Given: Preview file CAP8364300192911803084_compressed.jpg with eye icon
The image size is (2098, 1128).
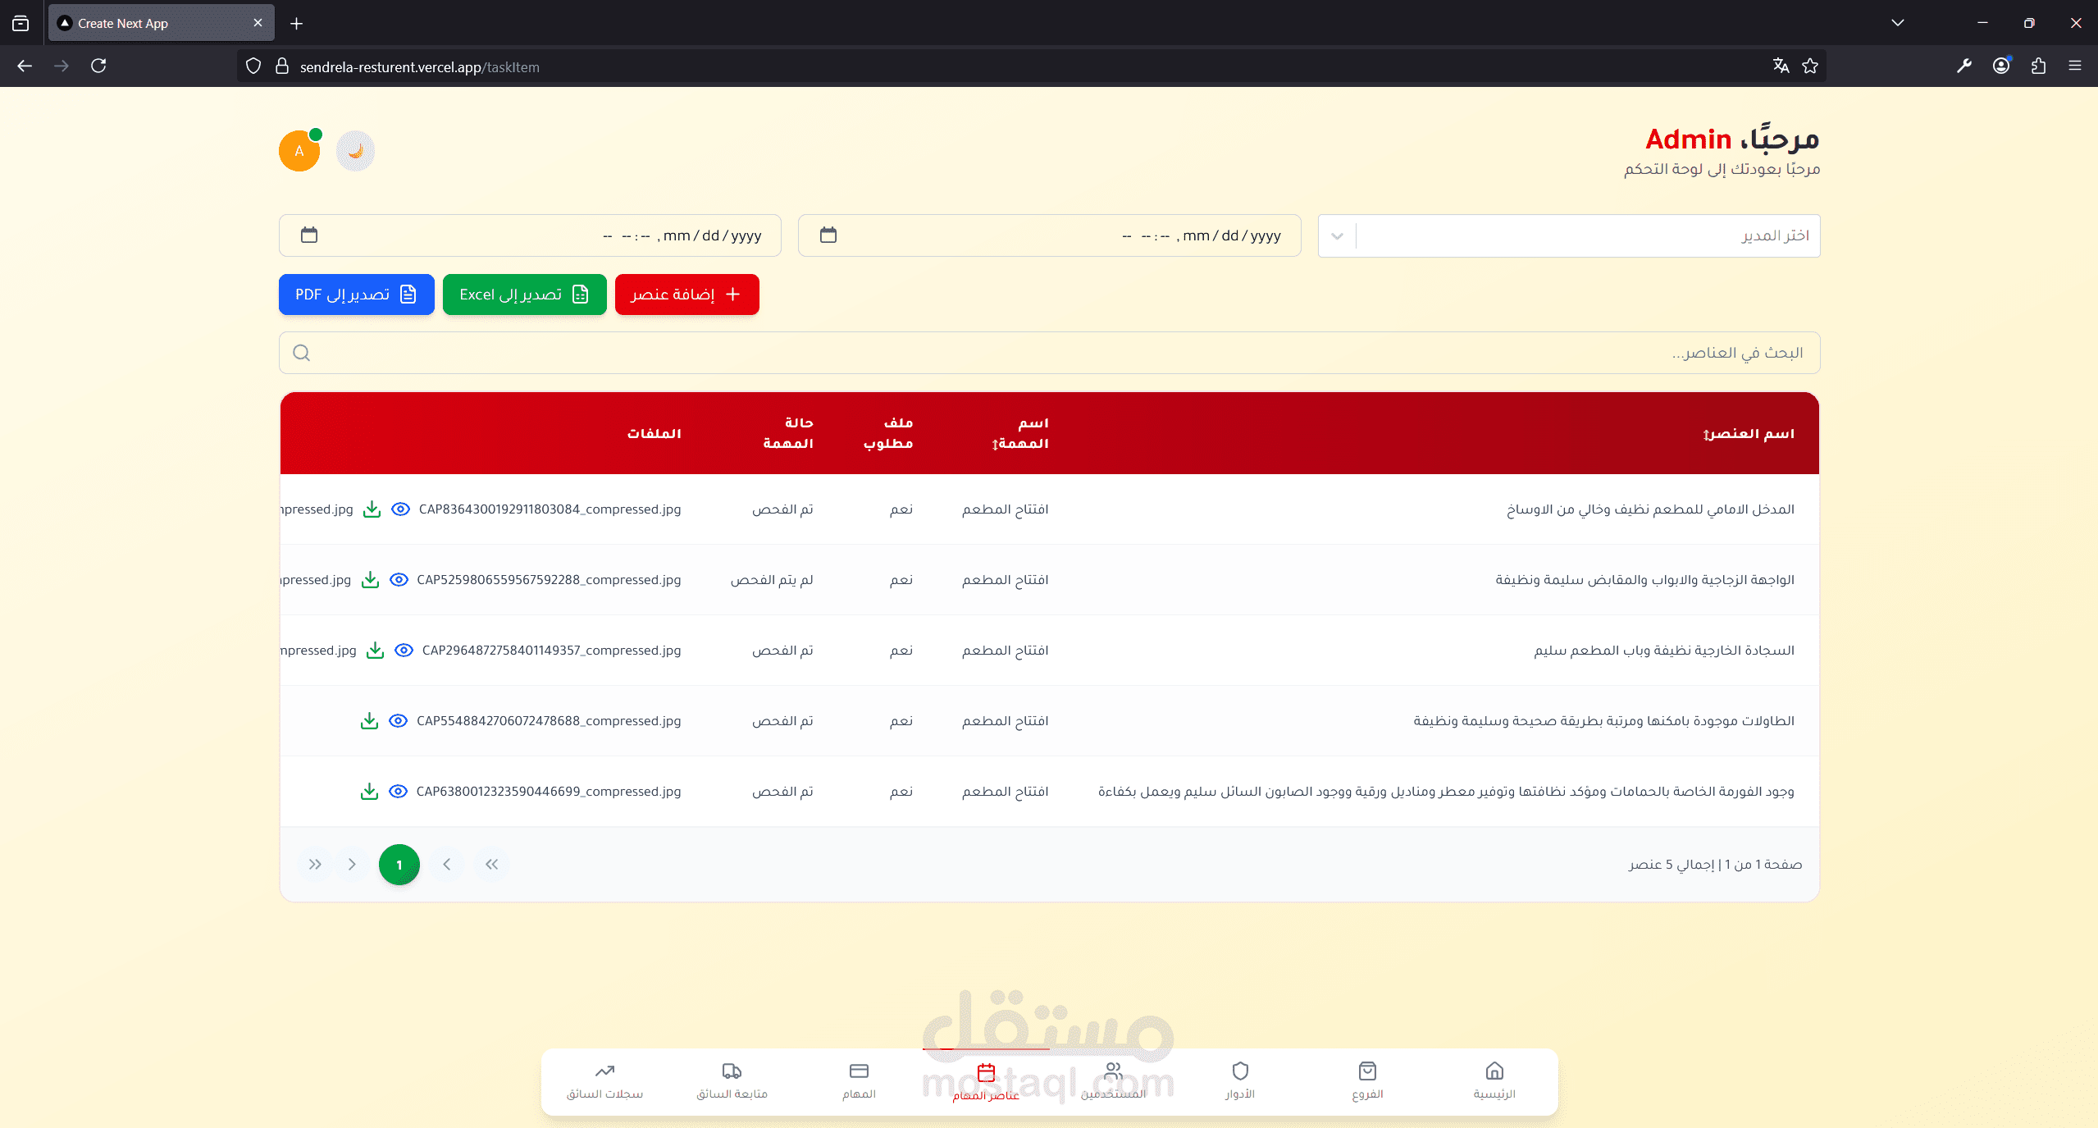Looking at the screenshot, I should pyautogui.click(x=400, y=509).
